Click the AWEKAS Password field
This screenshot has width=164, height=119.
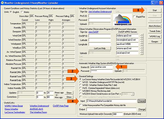point(102,71)
